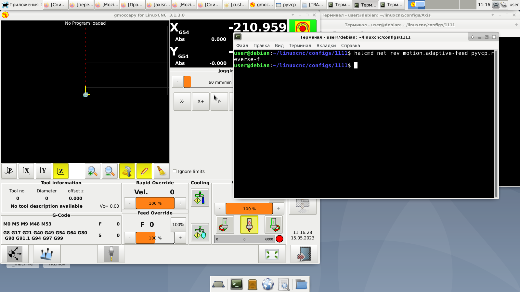
Task: Click the emergency stop button
Action: coord(303,27)
